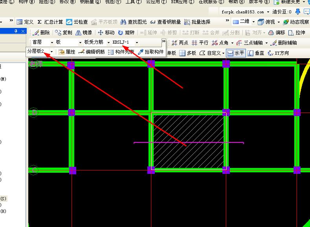Toggle 多板 multi-slab mode
This screenshot has width=310, height=227.
[188, 53]
